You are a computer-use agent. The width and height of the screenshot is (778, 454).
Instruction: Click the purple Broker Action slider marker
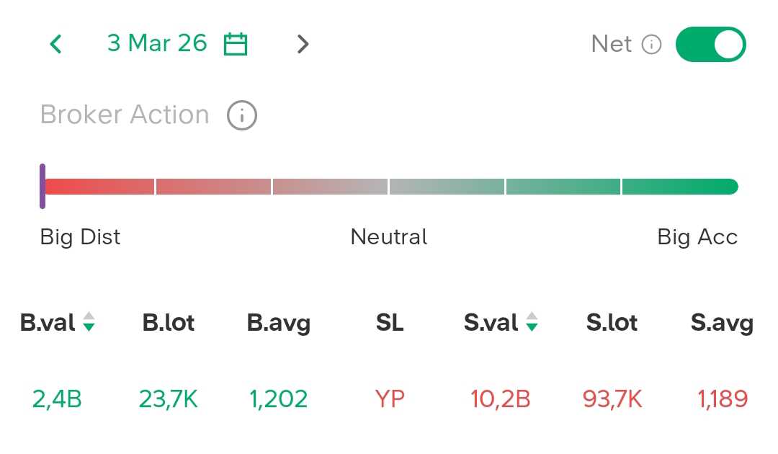click(43, 187)
